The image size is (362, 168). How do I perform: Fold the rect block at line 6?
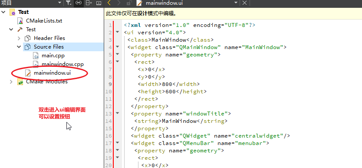(x=117, y=61)
